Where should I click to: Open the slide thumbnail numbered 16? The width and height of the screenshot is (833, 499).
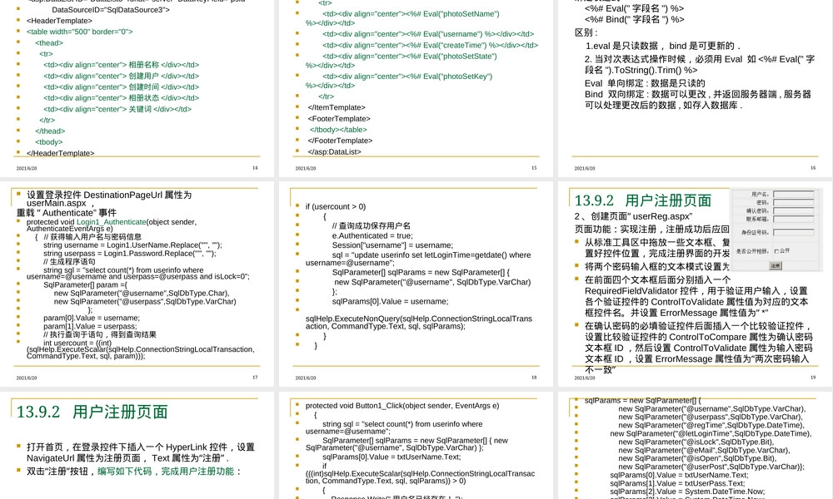pos(696,87)
